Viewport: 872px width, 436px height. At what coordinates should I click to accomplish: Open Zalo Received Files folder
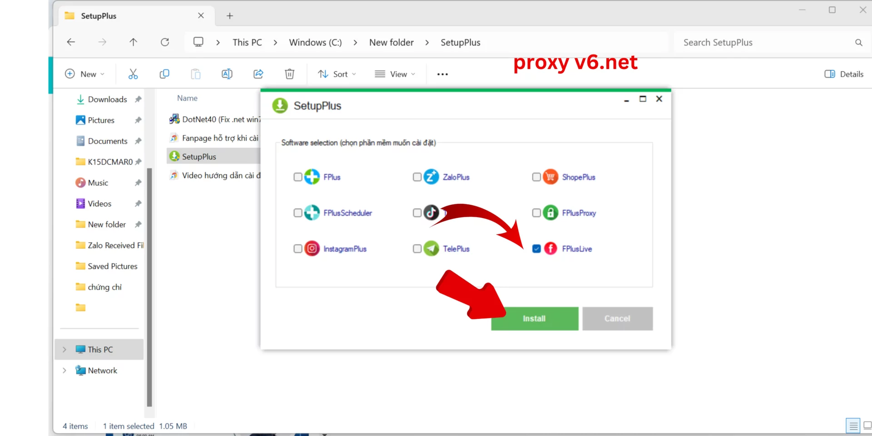coord(109,246)
